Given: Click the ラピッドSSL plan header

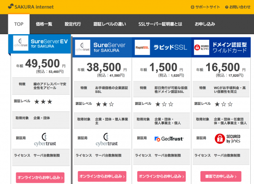Looking at the screenshot, I should tap(162, 47).
